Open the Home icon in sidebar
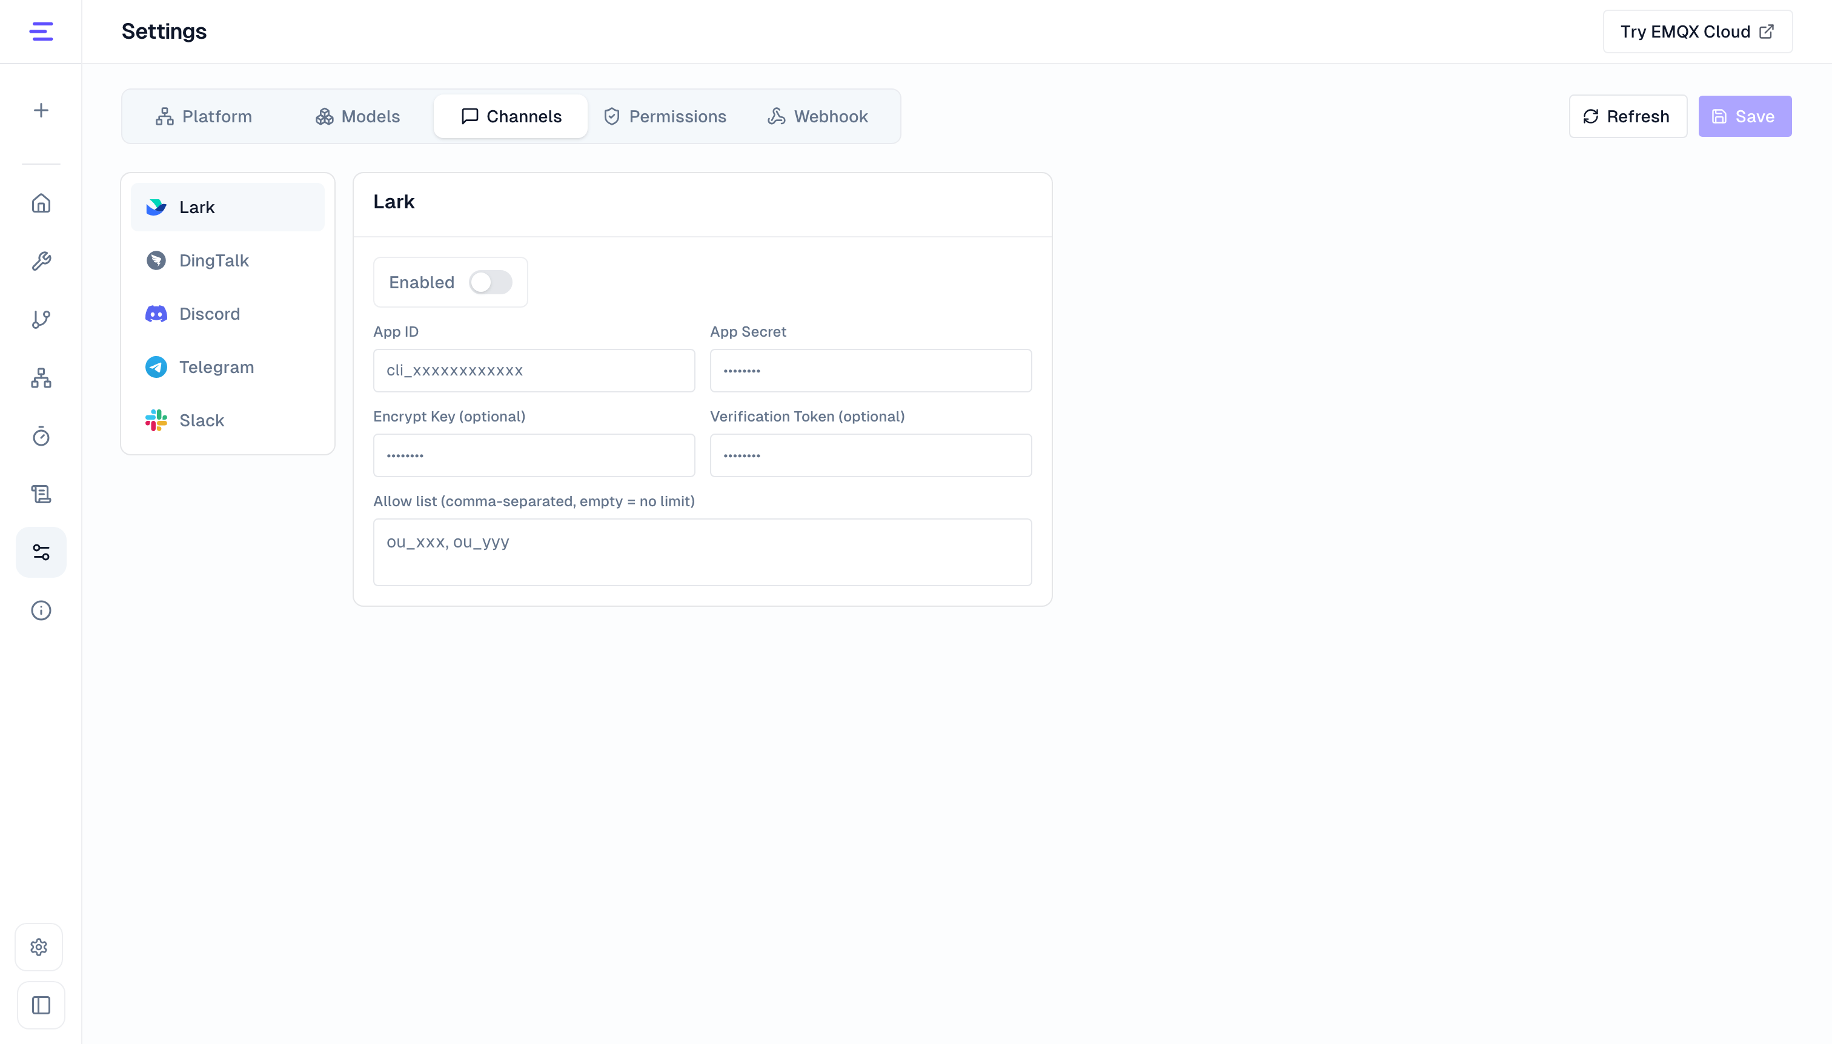The image size is (1832, 1044). pyautogui.click(x=41, y=203)
